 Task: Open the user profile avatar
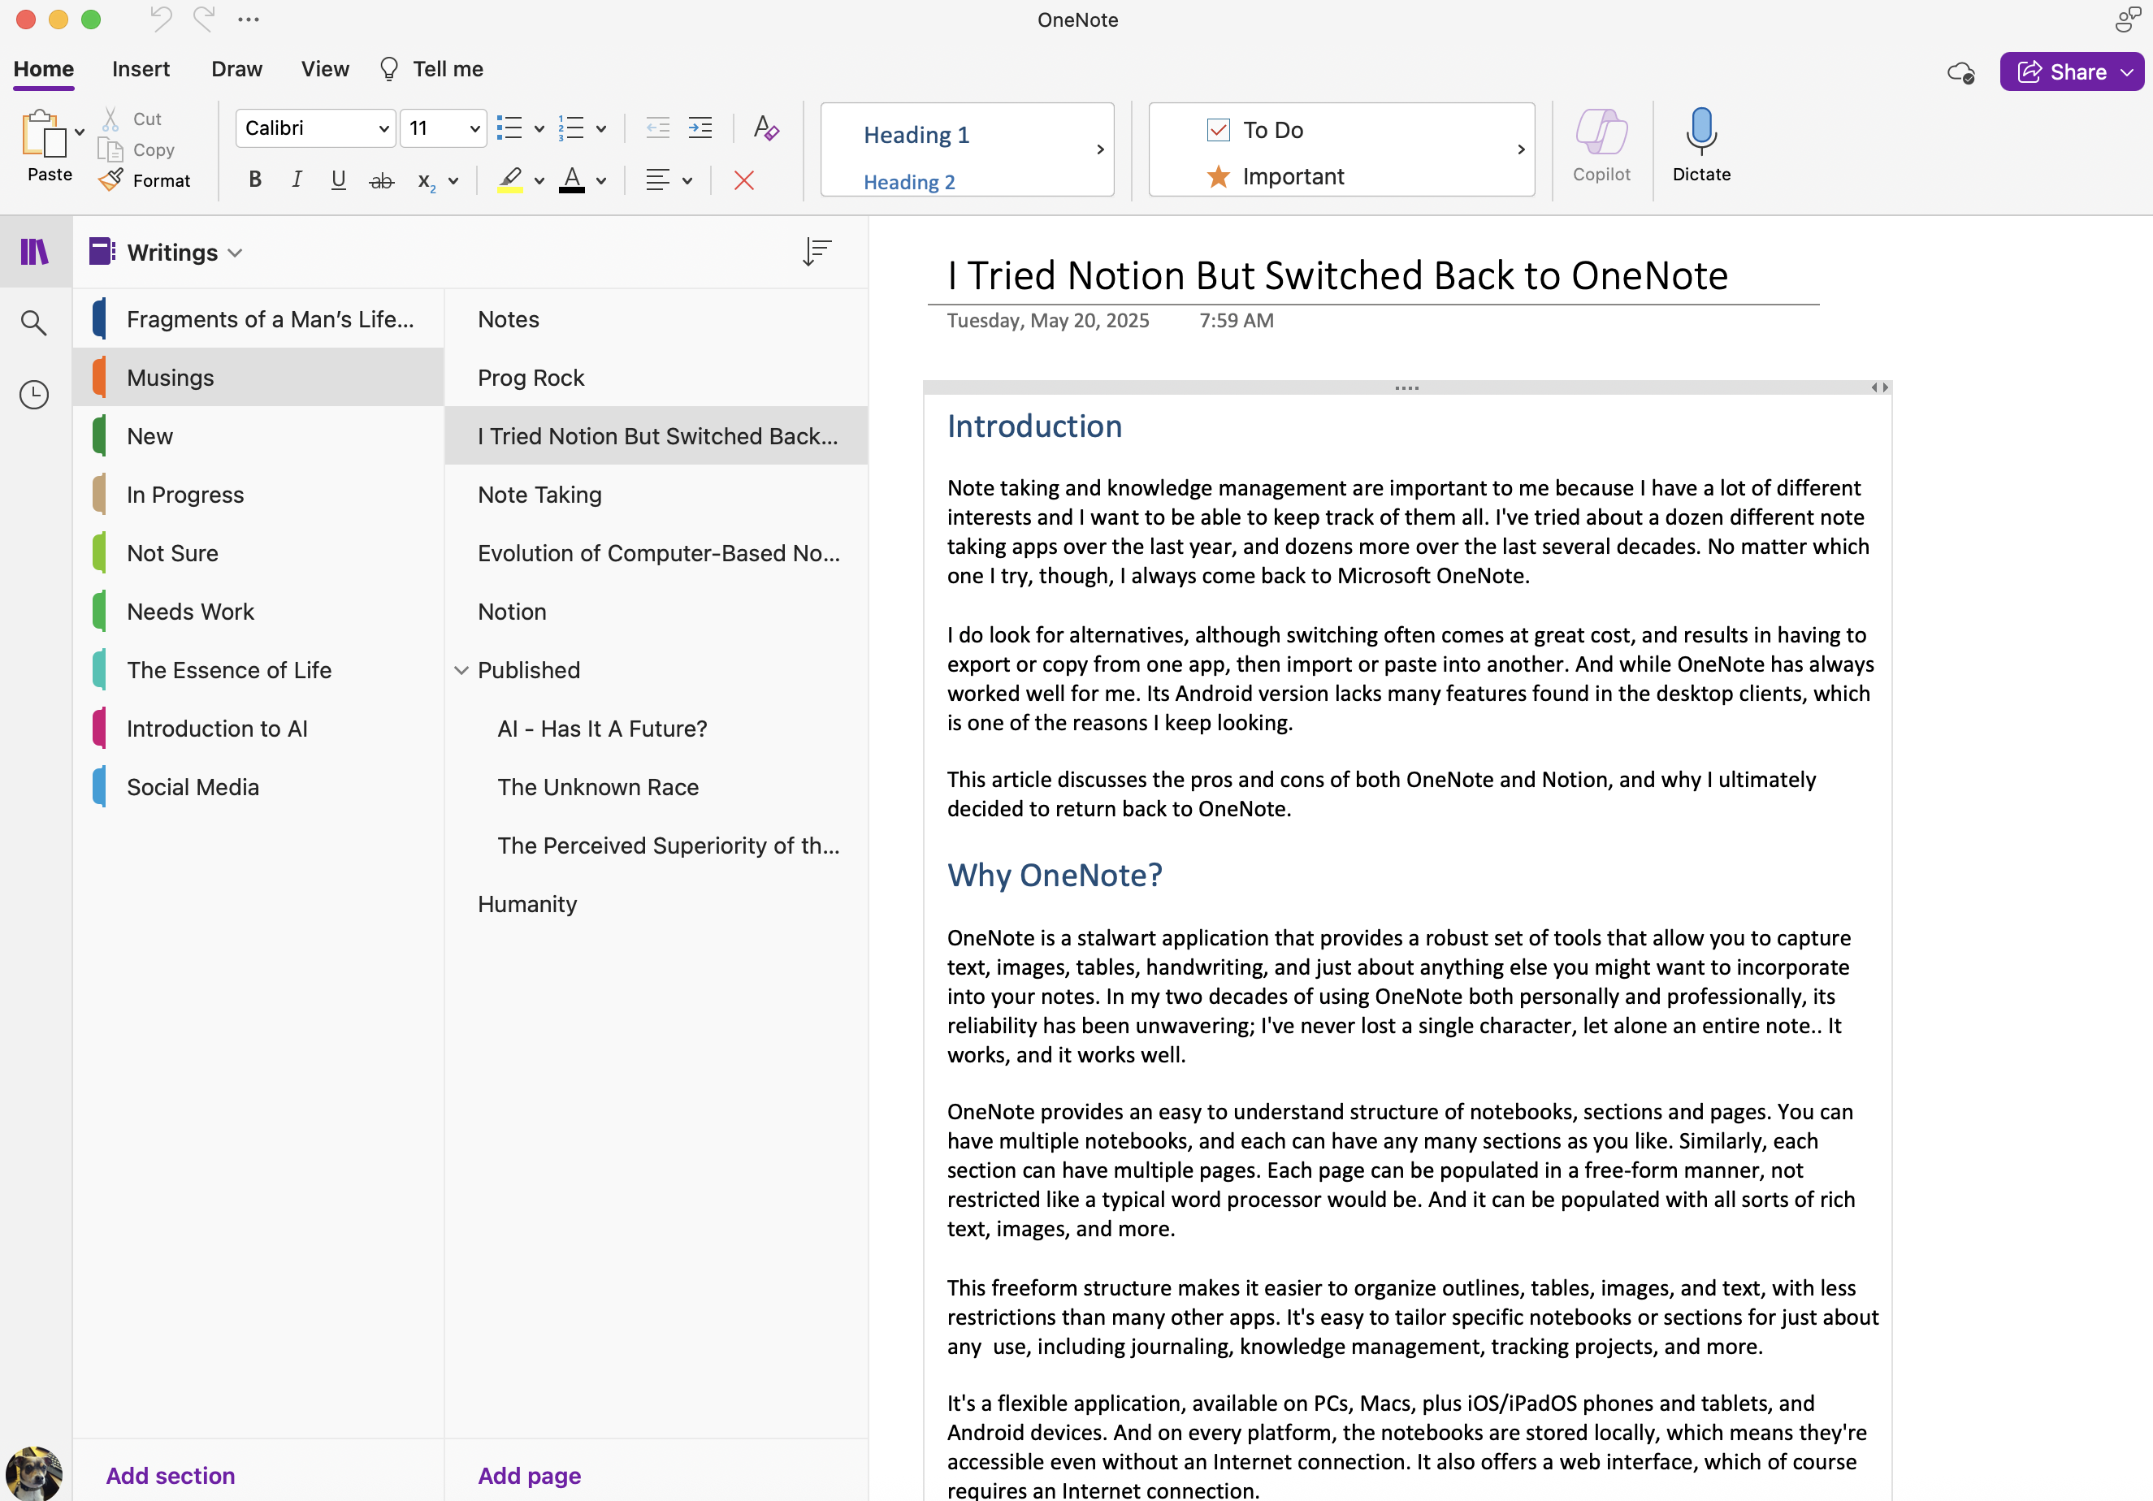(34, 1474)
